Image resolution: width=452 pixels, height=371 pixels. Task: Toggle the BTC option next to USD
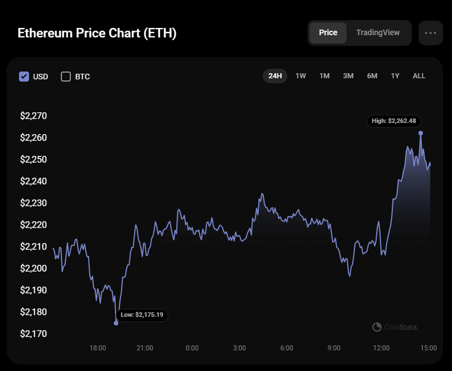click(65, 77)
